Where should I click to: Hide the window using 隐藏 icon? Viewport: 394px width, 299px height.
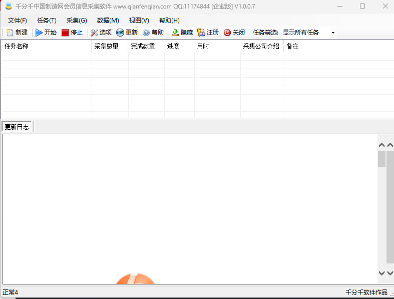point(175,33)
